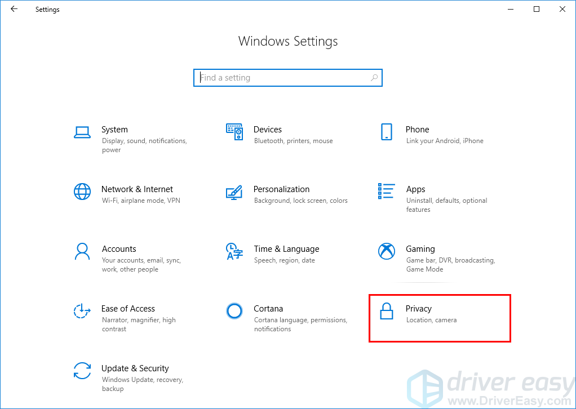Maximize the Settings window

(x=537, y=9)
